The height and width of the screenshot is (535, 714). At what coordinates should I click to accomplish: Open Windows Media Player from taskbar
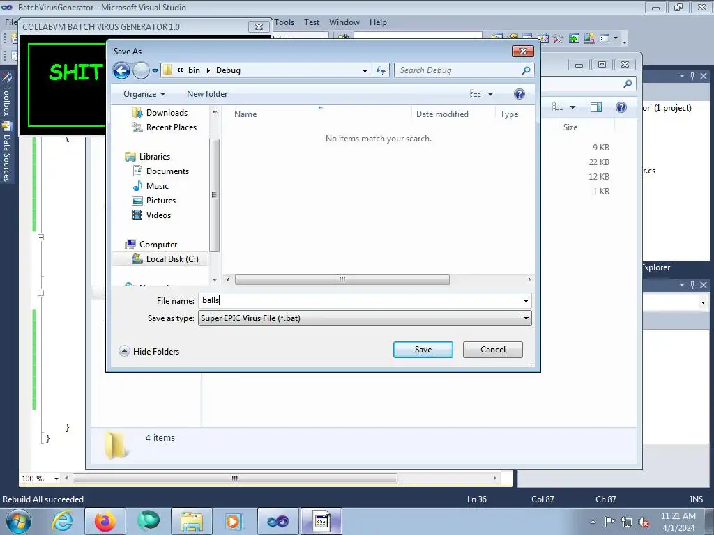(234, 521)
